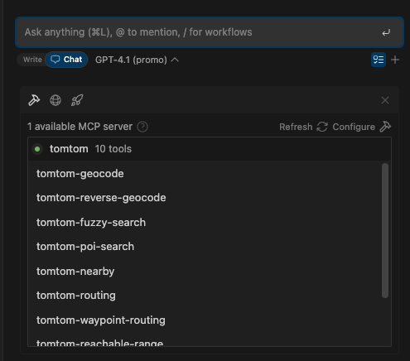Select the tomtom-fuzzy-search tool
410x361 pixels.
coord(91,223)
